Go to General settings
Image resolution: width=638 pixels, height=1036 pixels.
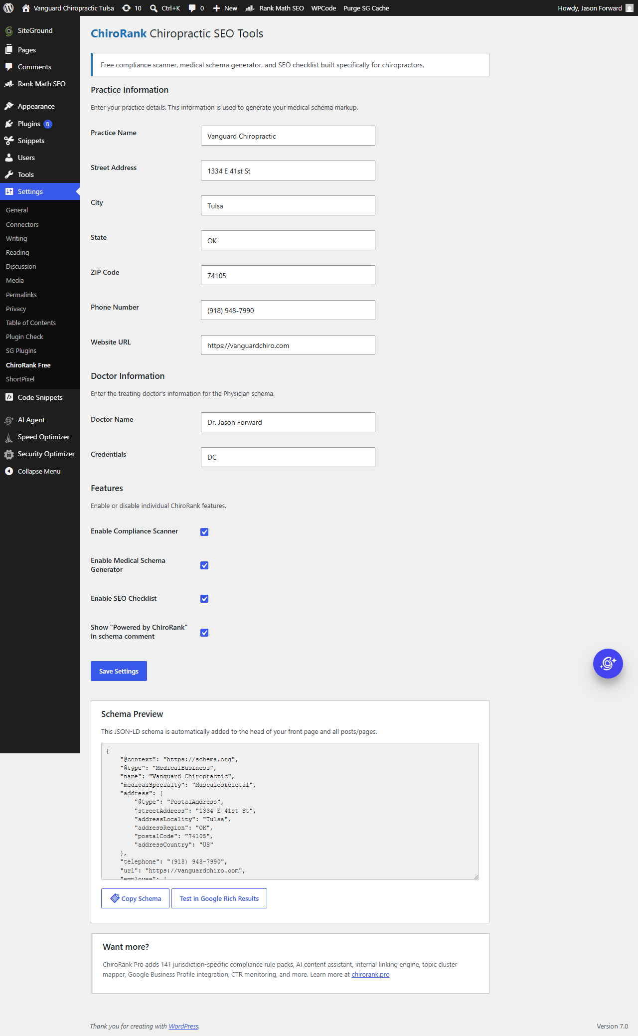coord(17,210)
